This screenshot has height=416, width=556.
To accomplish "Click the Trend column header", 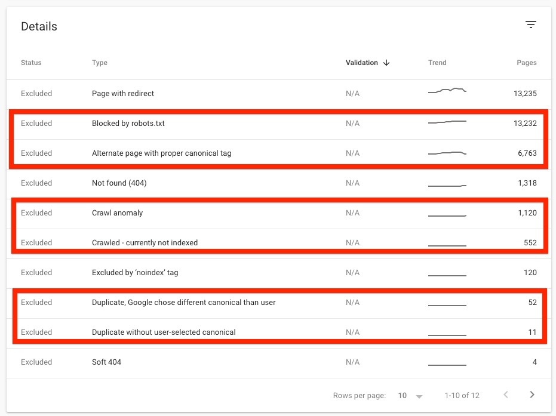I will [437, 63].
